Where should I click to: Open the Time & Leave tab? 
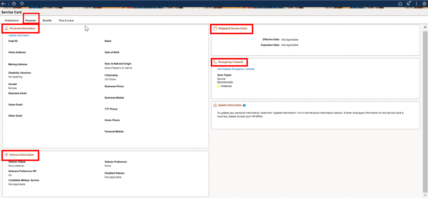click(66, 20)
